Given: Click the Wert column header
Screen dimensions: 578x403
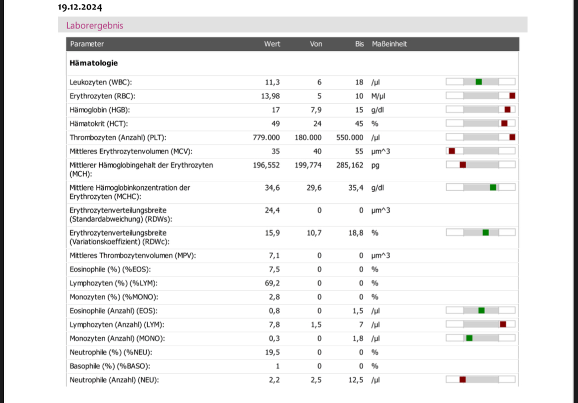Looking at the screenshot, I should pos(272,44).
